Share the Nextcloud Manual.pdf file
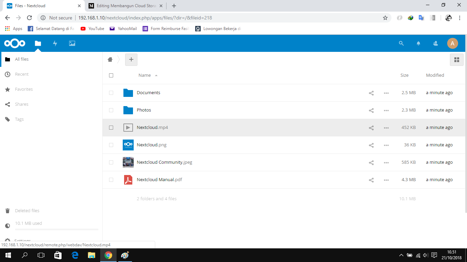The image size is (467, 262). pyautogui.click(x=371, y=180)
